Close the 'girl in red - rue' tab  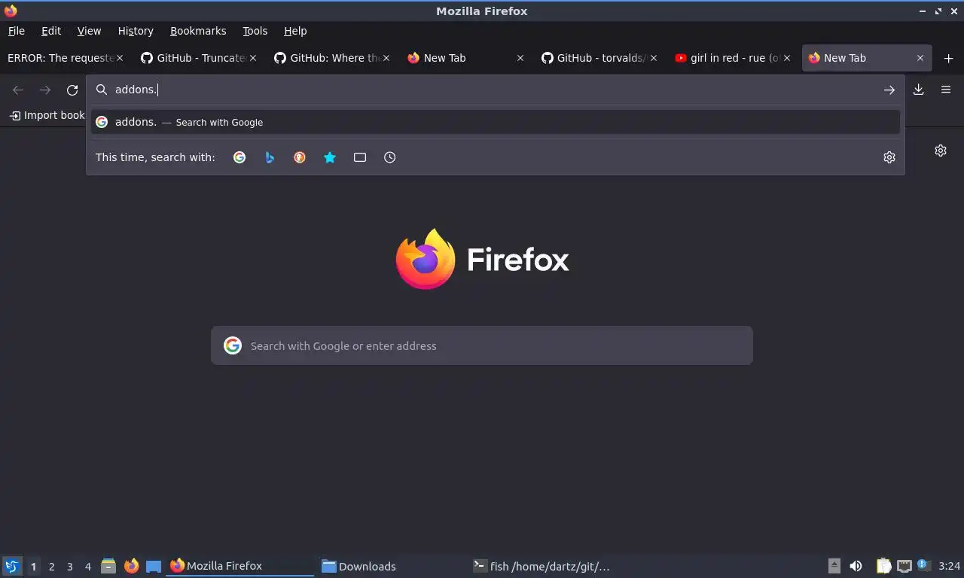tap(787, 58)
